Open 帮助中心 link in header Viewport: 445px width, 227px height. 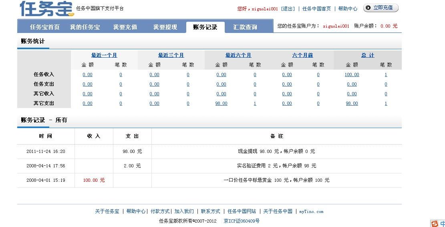348,9
